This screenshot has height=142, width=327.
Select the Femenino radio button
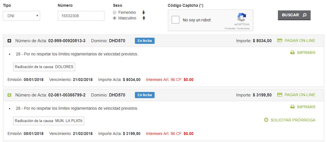point(115,12)
